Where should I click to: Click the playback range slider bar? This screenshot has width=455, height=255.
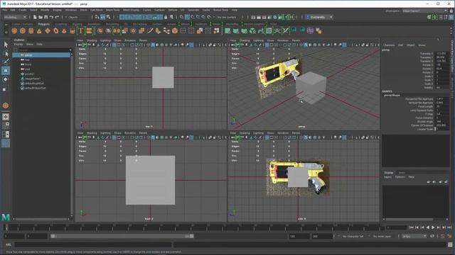[122, 236]
